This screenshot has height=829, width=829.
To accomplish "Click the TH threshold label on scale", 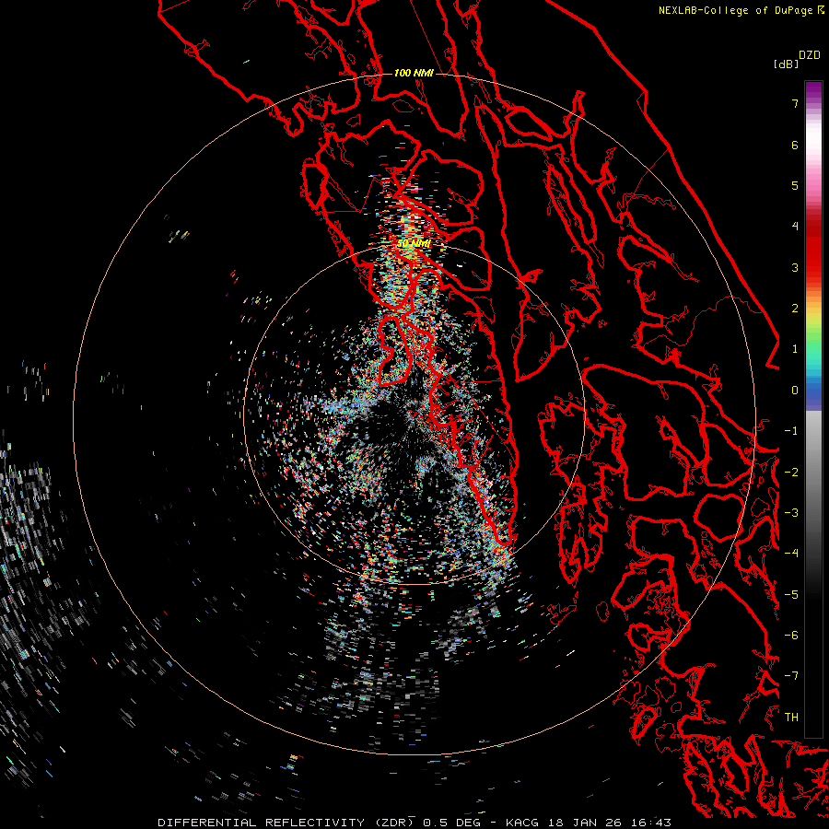I will coord(791,717).
